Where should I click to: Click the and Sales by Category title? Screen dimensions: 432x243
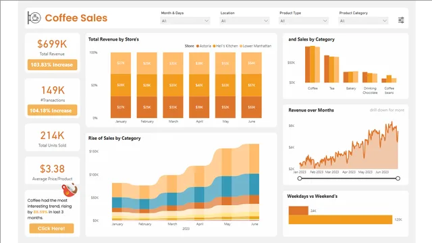point(311,39)
